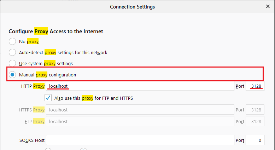Click the disabled HTTPS Proxy host field
The height and width of the screenshot is (150, 275).
click(140, 110)
